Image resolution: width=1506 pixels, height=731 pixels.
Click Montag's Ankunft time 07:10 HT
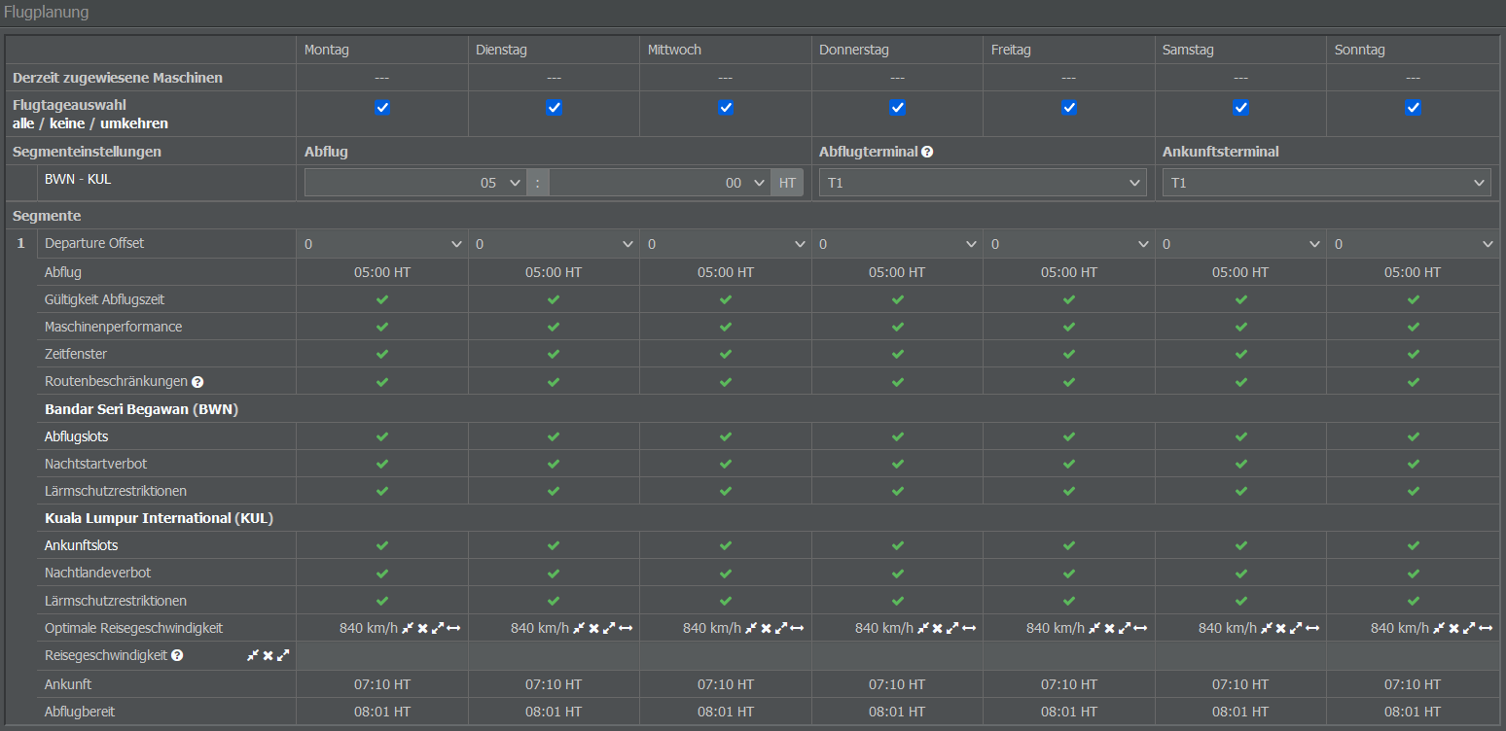pos(381,684)
